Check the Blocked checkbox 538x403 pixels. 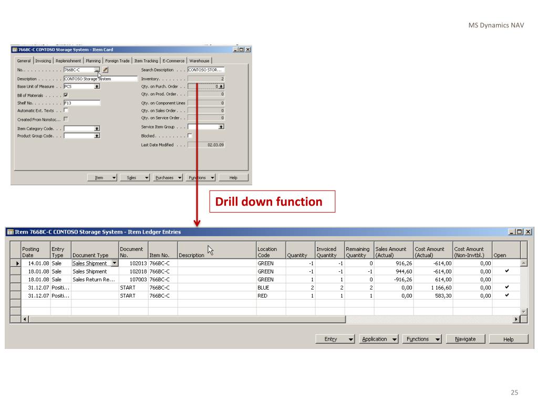pos(190,136)
